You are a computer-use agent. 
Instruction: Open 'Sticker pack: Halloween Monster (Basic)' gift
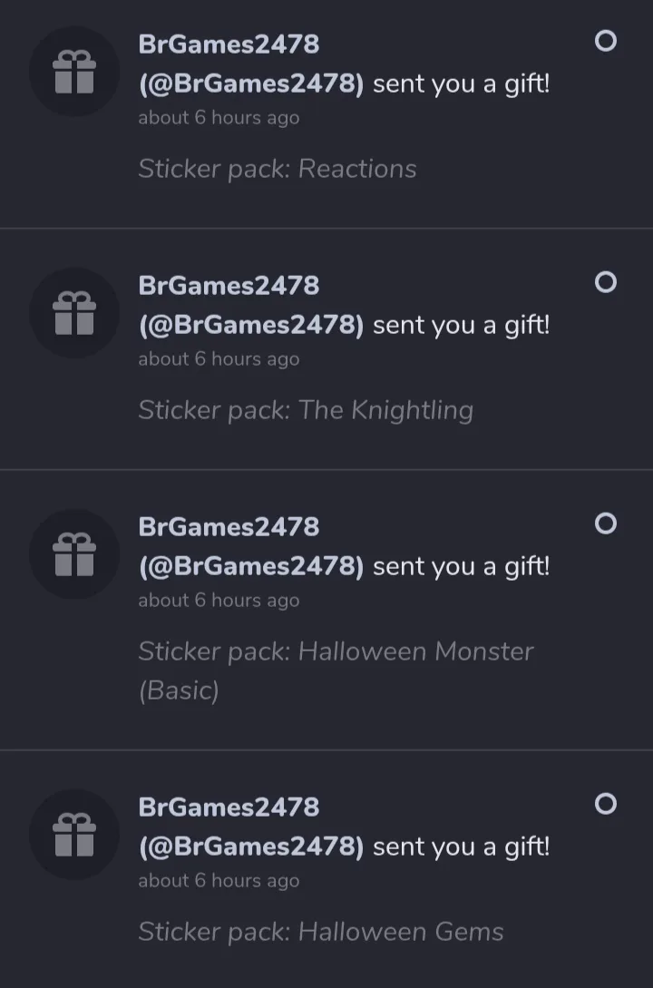336,651
